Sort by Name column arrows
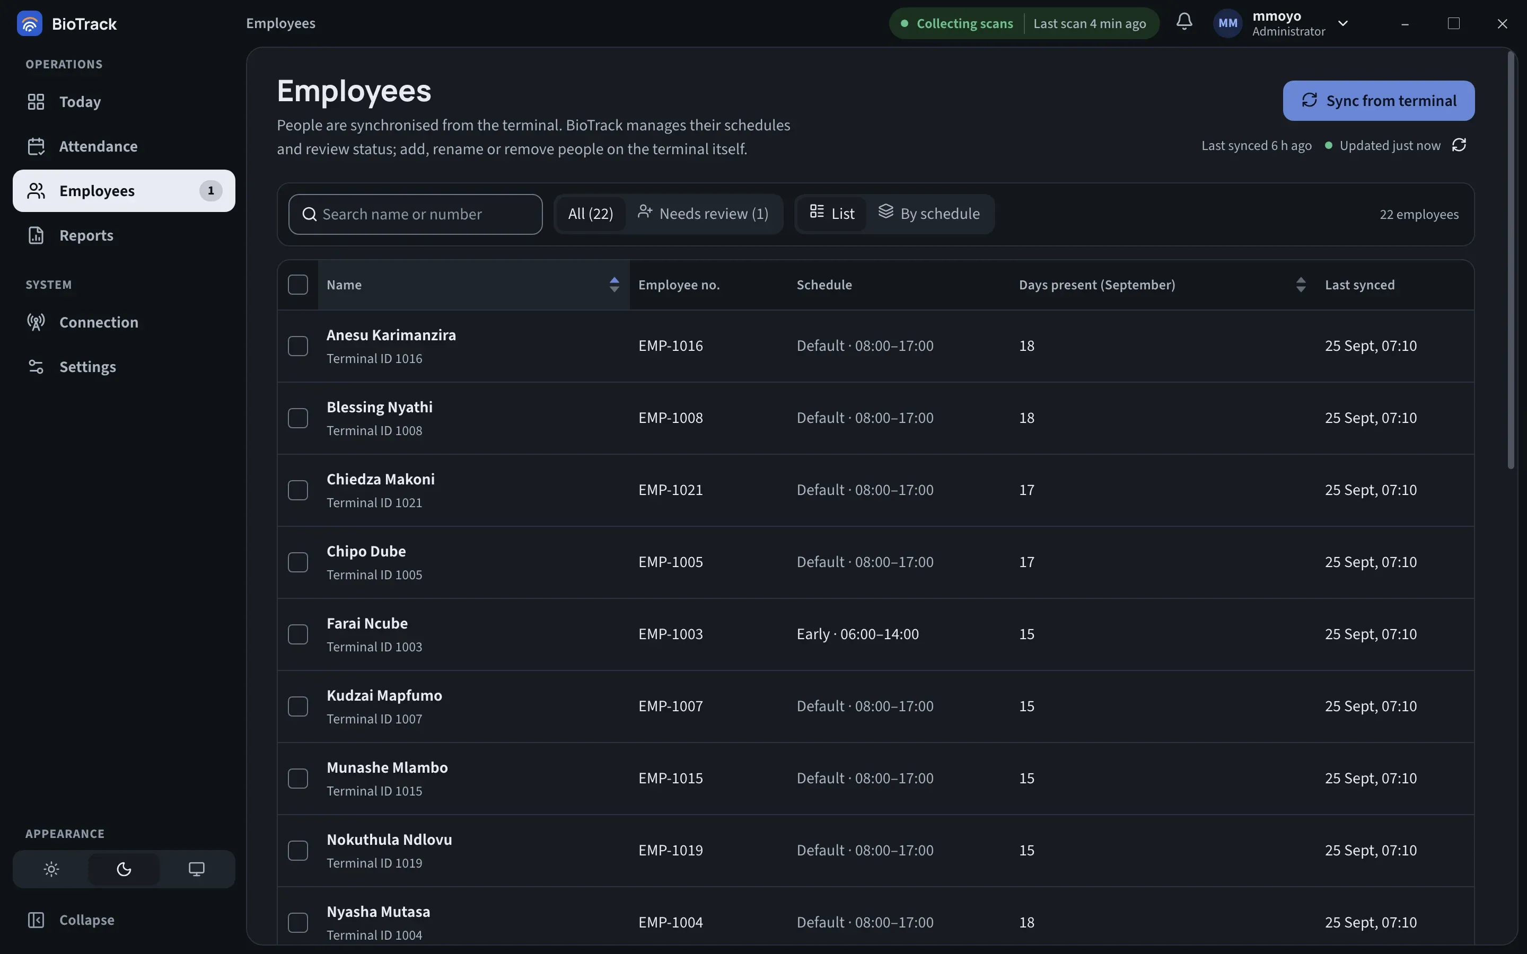1527x954 pixels. click(x=614, y=285)
